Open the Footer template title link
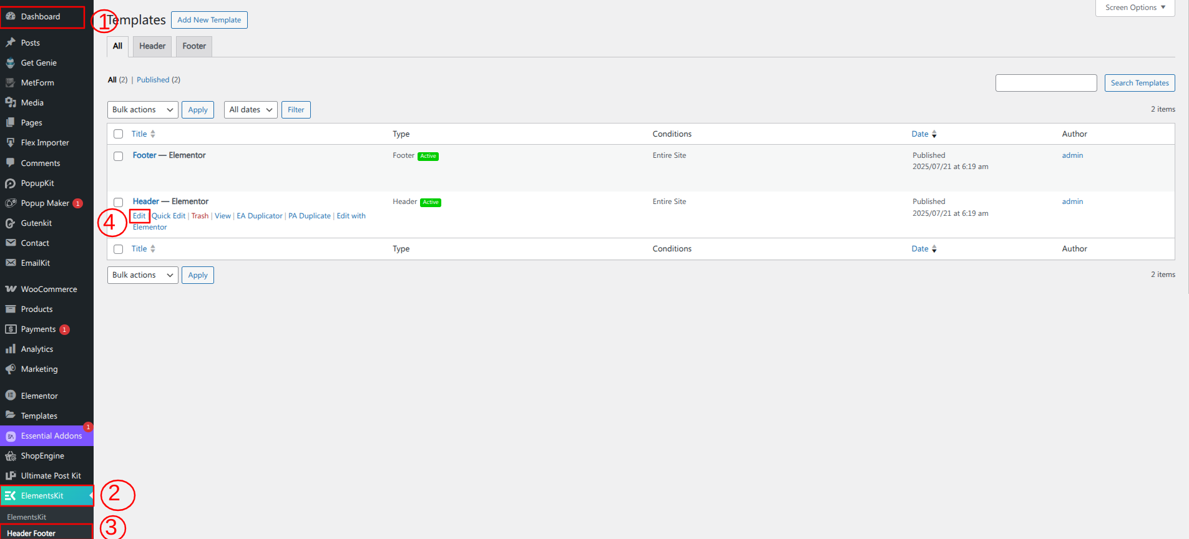The image size is (1189, 539). (x=144, y=155)
